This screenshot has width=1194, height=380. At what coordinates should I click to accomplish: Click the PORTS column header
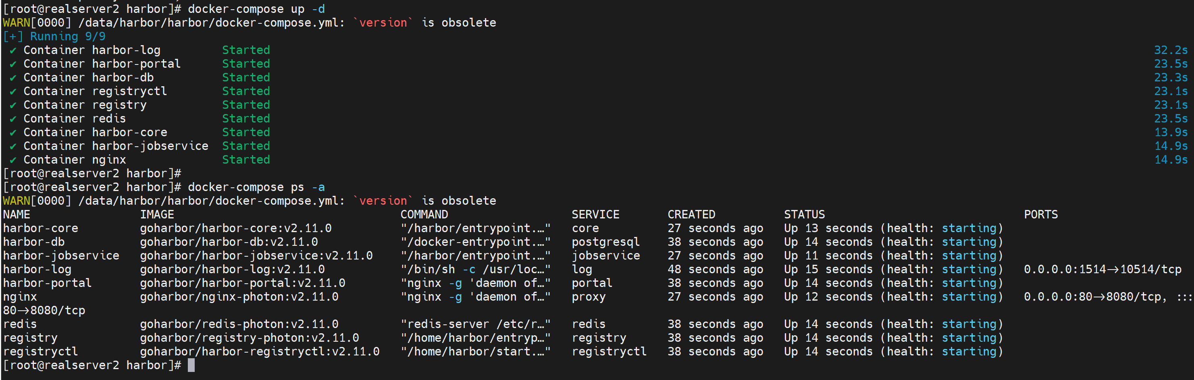[1040, 214]
